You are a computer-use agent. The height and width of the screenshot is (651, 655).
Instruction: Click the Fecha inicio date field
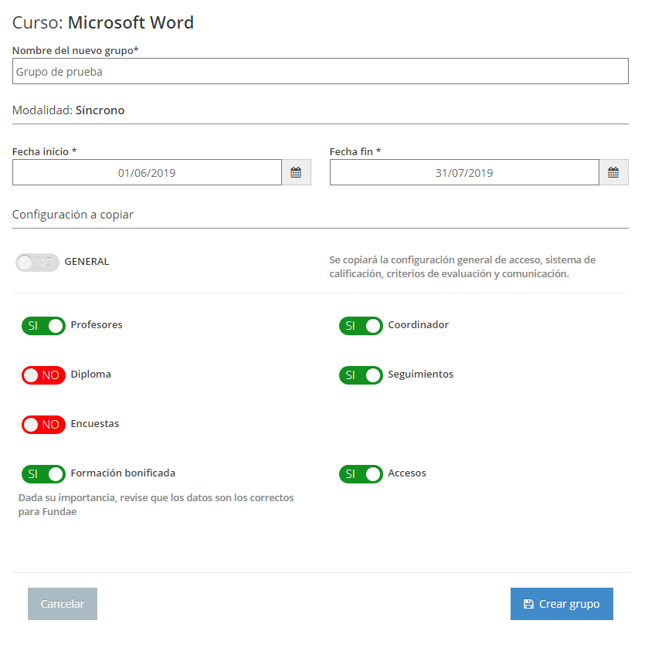[147, 172]
